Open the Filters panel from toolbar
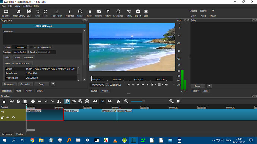The width and height of the screenshot is (257, 144). click(108, 13)
